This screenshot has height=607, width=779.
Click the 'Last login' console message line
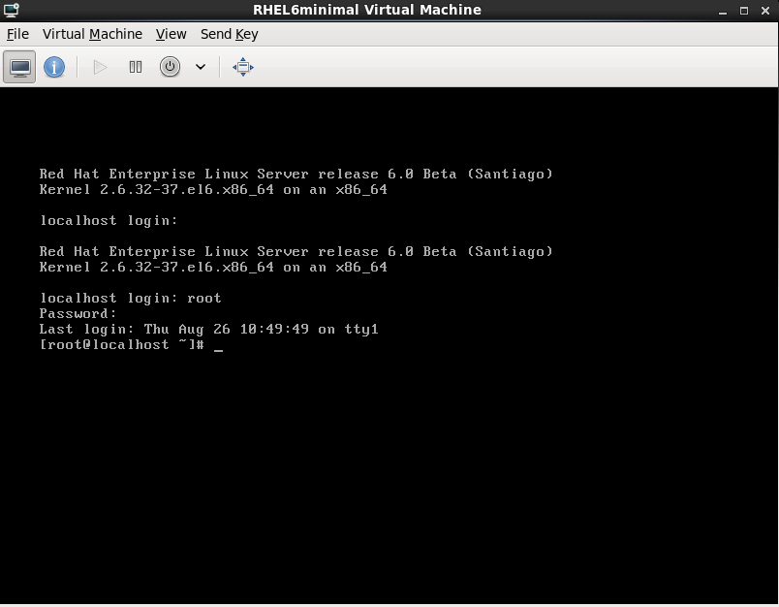tap(208, 329)
